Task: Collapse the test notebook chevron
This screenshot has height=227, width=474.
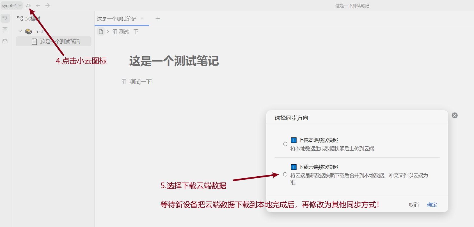Action: [x=20, y=31]
